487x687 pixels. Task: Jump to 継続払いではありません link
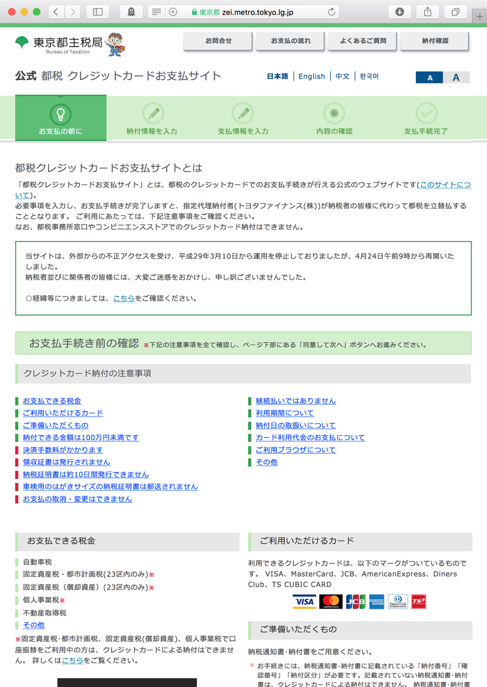[x=296, y=401]
